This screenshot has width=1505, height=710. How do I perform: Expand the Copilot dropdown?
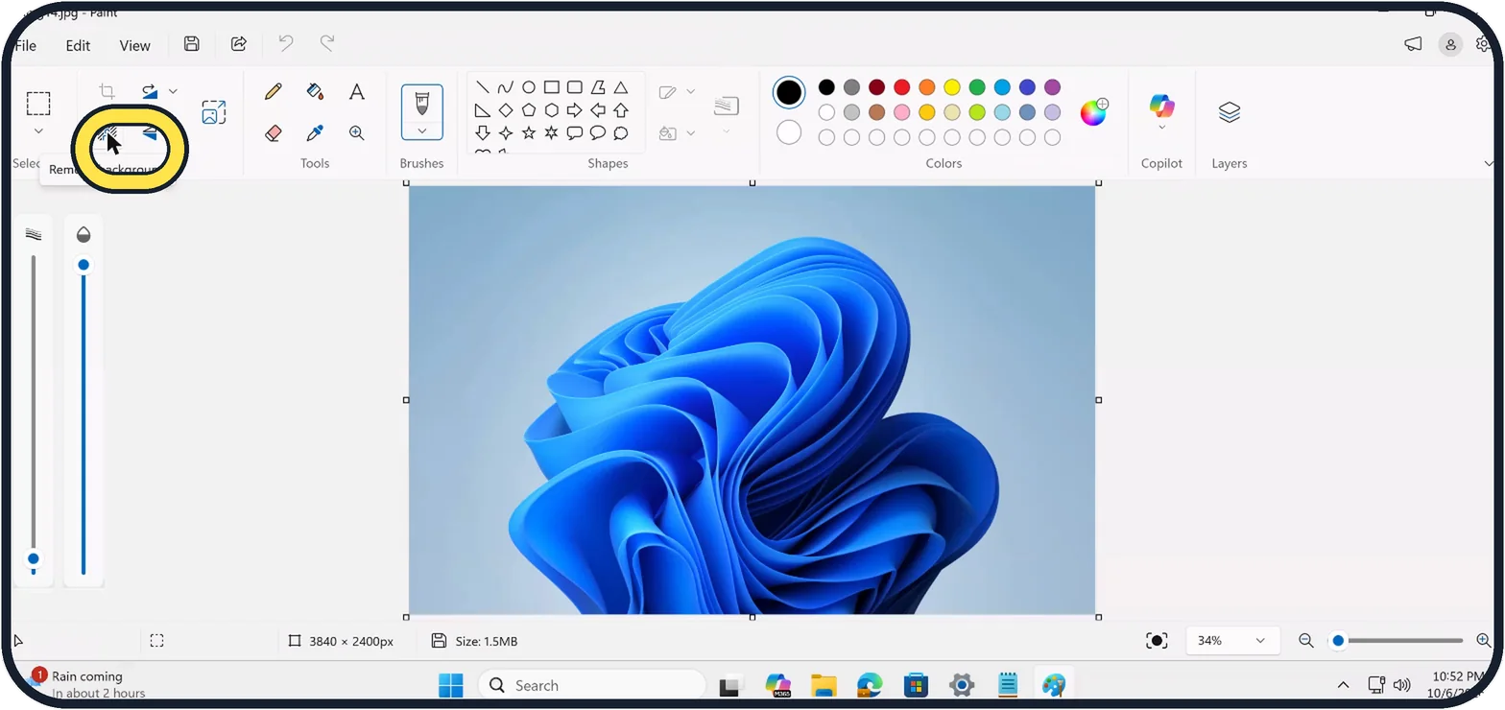1162,128
